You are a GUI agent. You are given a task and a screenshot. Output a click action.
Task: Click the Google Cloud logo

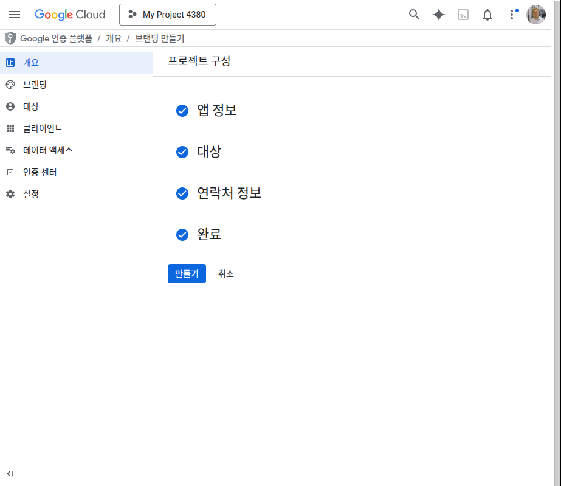click(70, 15)
